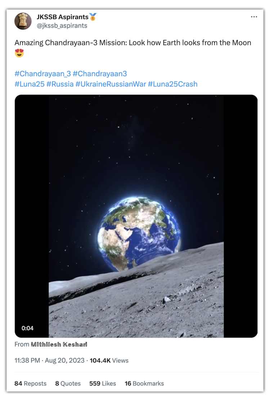Viewport: 270px width, 401px height.
Task: Open the #Russia hashtag
Action: point(60,84)
